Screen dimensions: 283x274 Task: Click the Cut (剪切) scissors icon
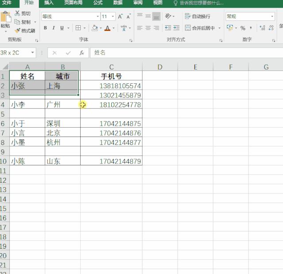pyautogui.click(x=17, y=13)
